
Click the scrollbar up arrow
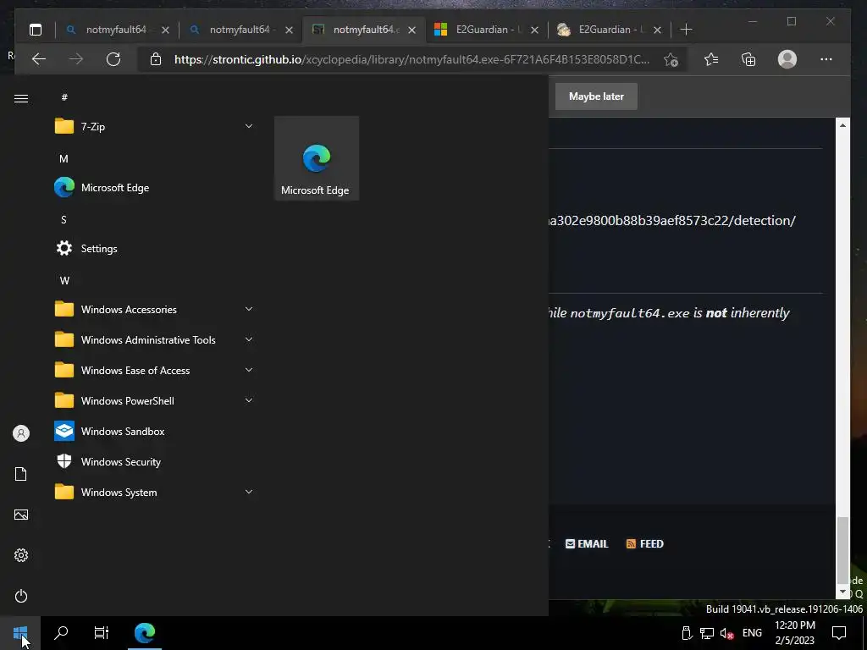842,125
